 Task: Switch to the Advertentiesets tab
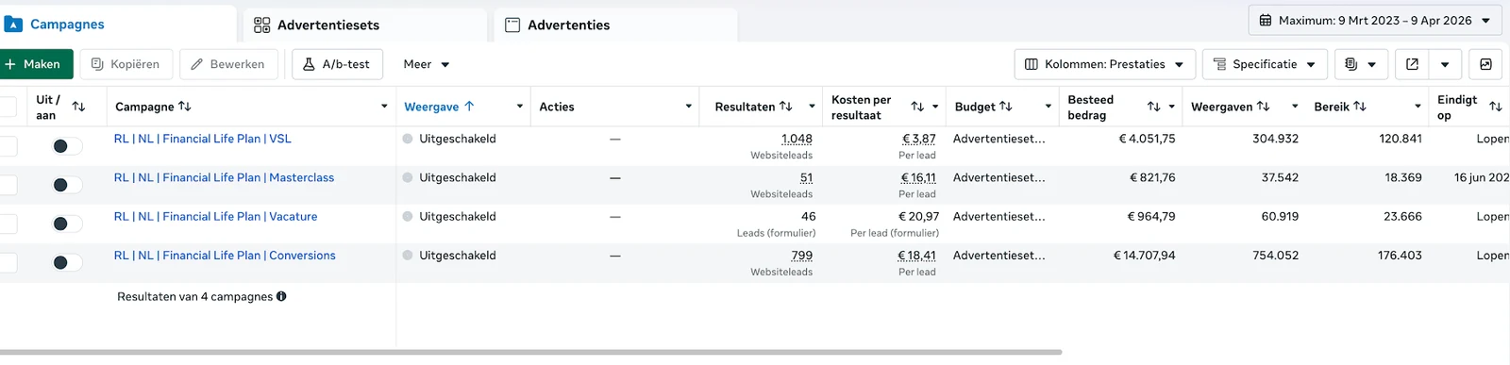[x=365, y=25]
